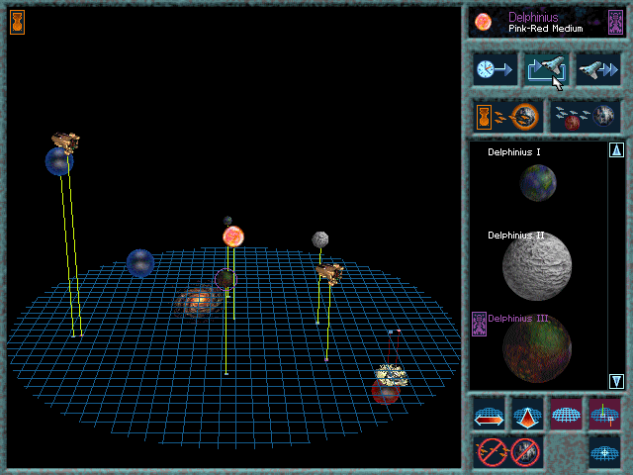Screen dimensions: 633x475
Task: Click the orange species emblem on the map
Action: 18,22
